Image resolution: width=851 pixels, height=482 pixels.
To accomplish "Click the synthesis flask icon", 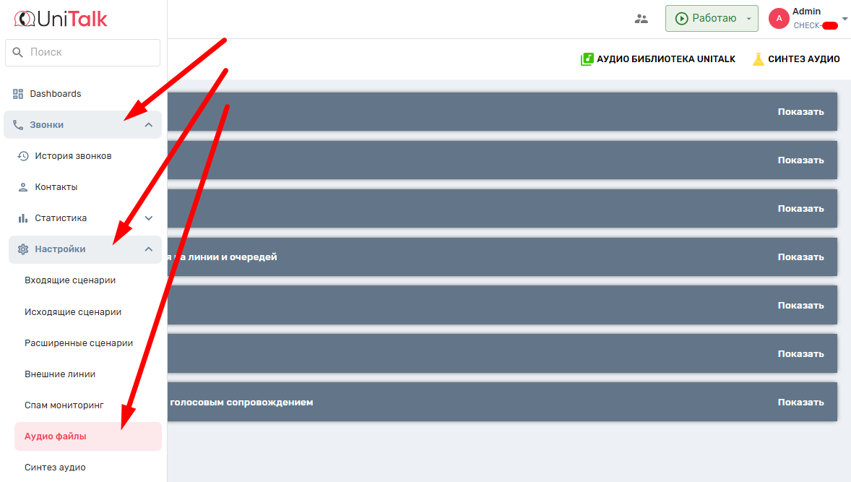I will tap(758, 59).
